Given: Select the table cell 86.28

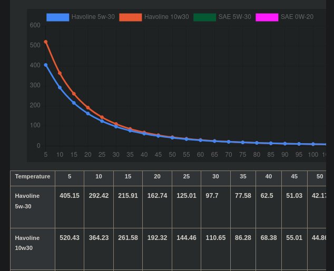Looking at the screenshot, I should (243, 249).
